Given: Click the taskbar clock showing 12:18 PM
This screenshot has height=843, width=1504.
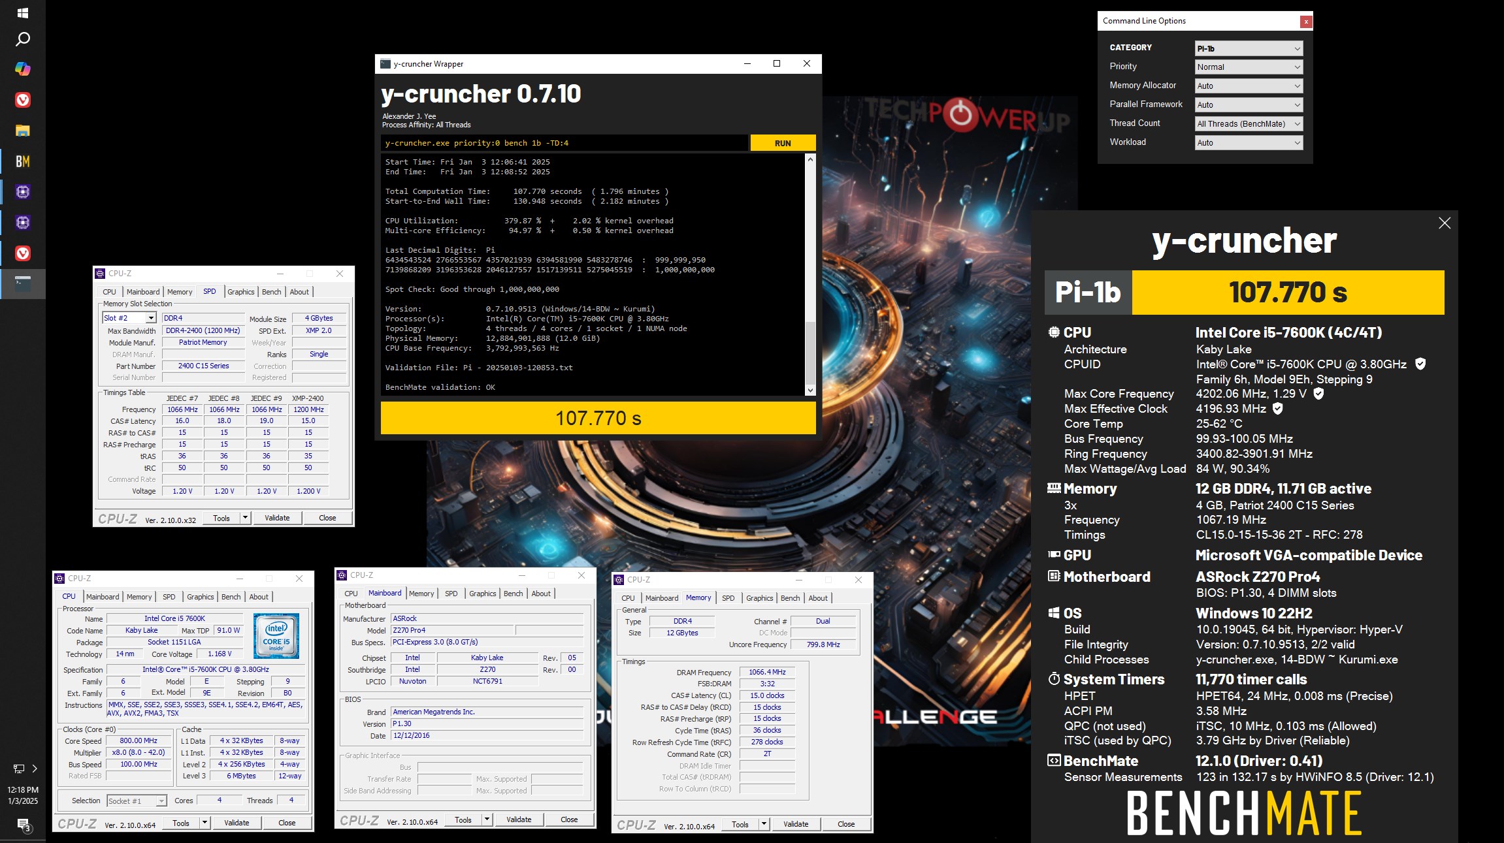Looking at the screenshot, I should pos(23,795).
